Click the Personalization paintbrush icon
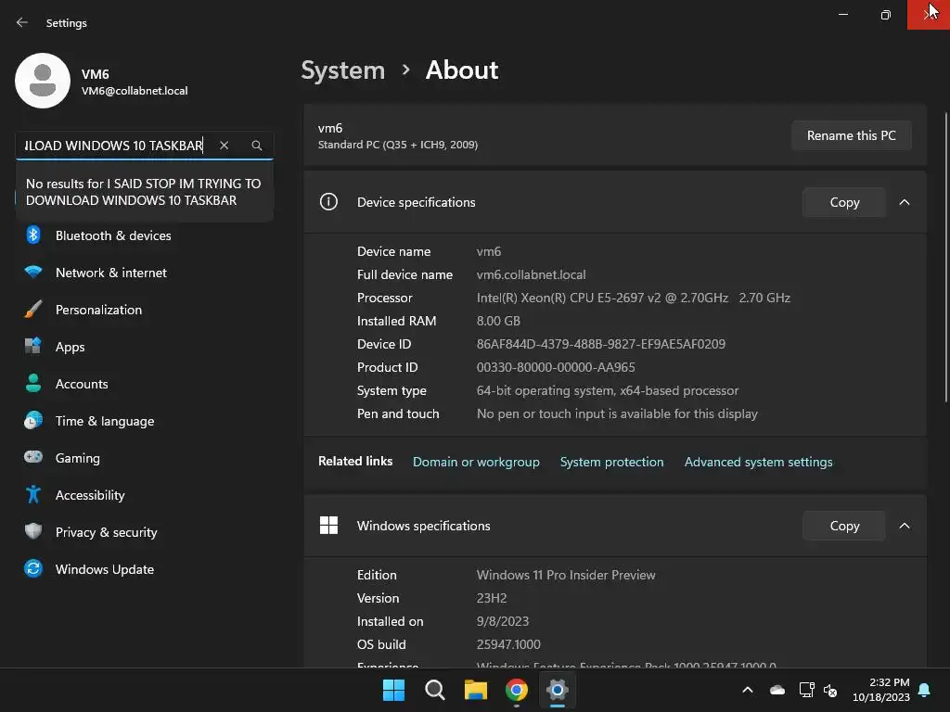The height and width of the screenshot is (712, 950). (x=33, y=310)
